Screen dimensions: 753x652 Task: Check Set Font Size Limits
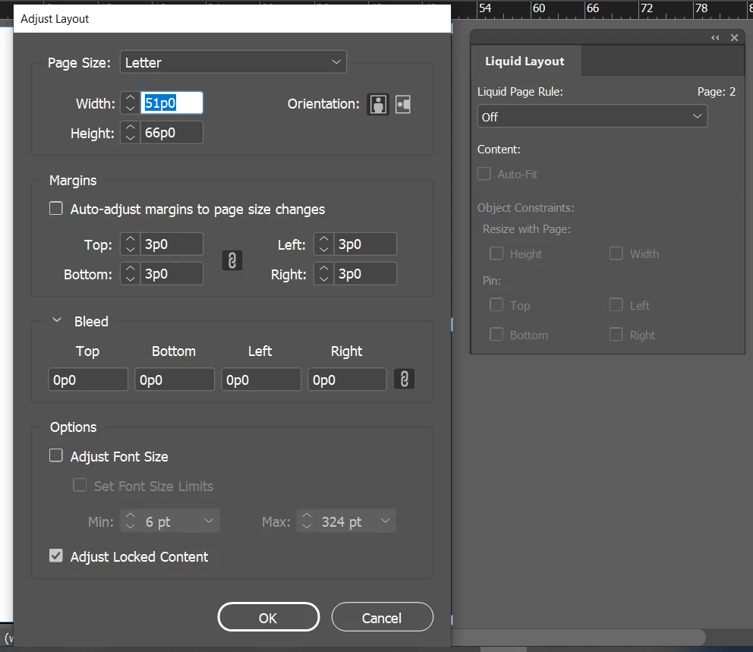(80, 485)
